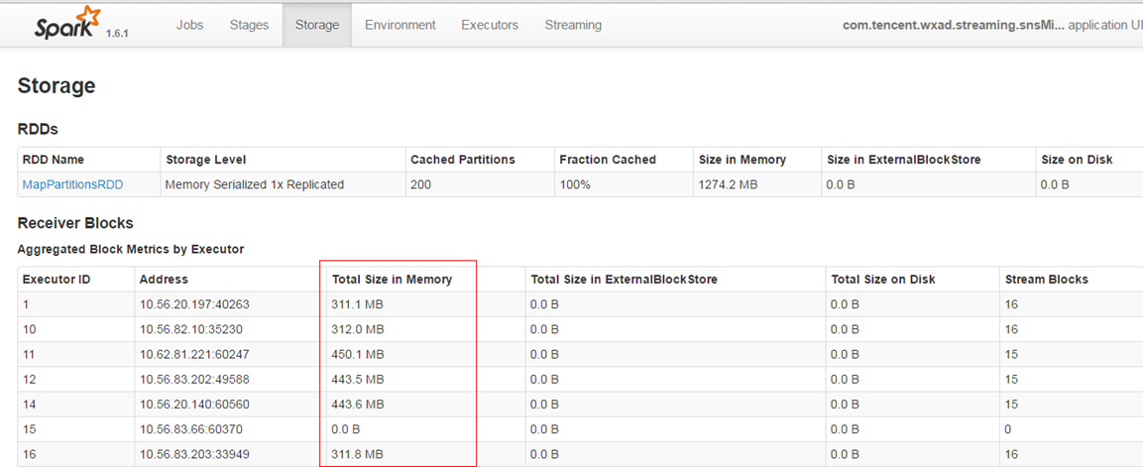Screen dimensions: 1143x467
Task: Click the RDD Name column header
Action: pos(54,160)
